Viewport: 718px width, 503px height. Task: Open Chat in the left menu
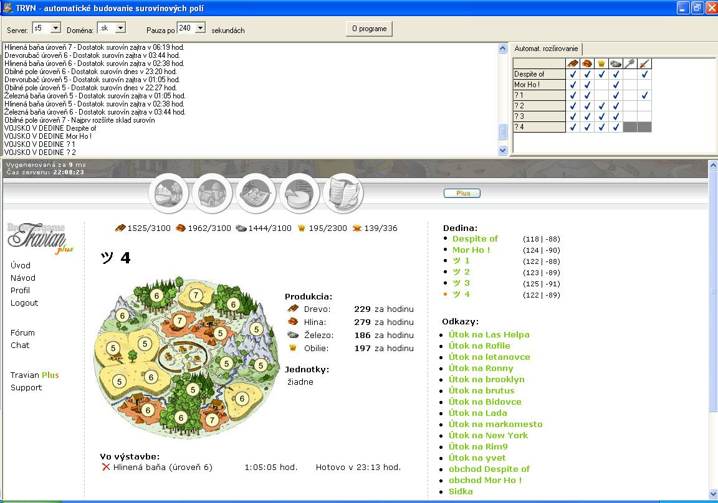click(x=20, y=345)
